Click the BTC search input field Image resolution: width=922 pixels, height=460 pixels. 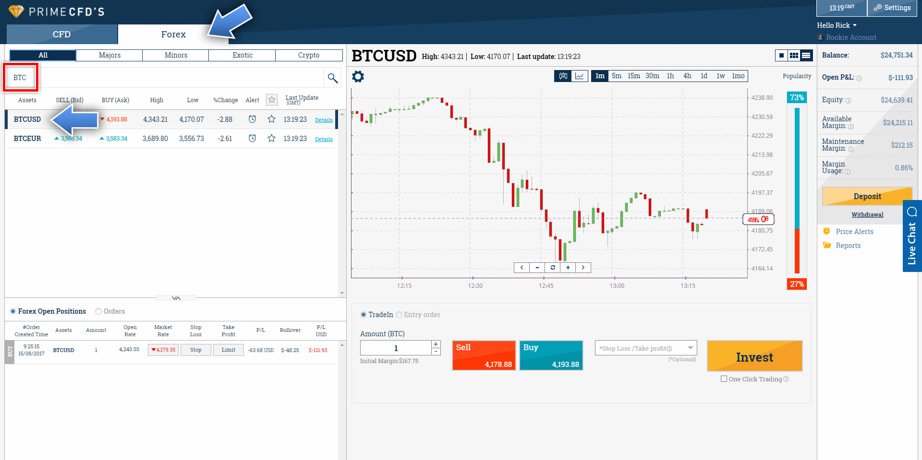click(x=166, y=78)
